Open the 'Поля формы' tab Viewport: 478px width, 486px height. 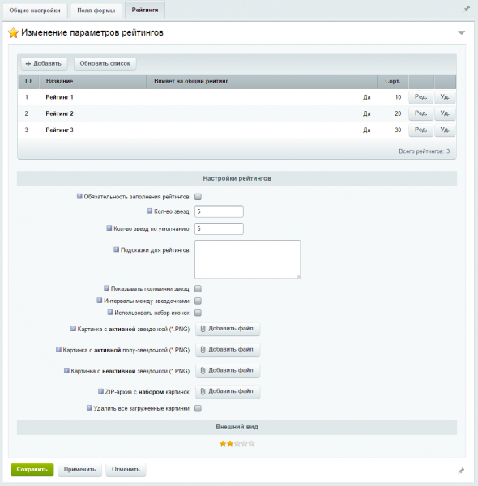pyautogui.click(x=96, y=11)
